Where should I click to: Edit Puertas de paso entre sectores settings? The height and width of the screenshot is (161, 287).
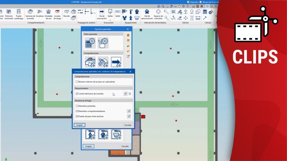click(129, 116)
